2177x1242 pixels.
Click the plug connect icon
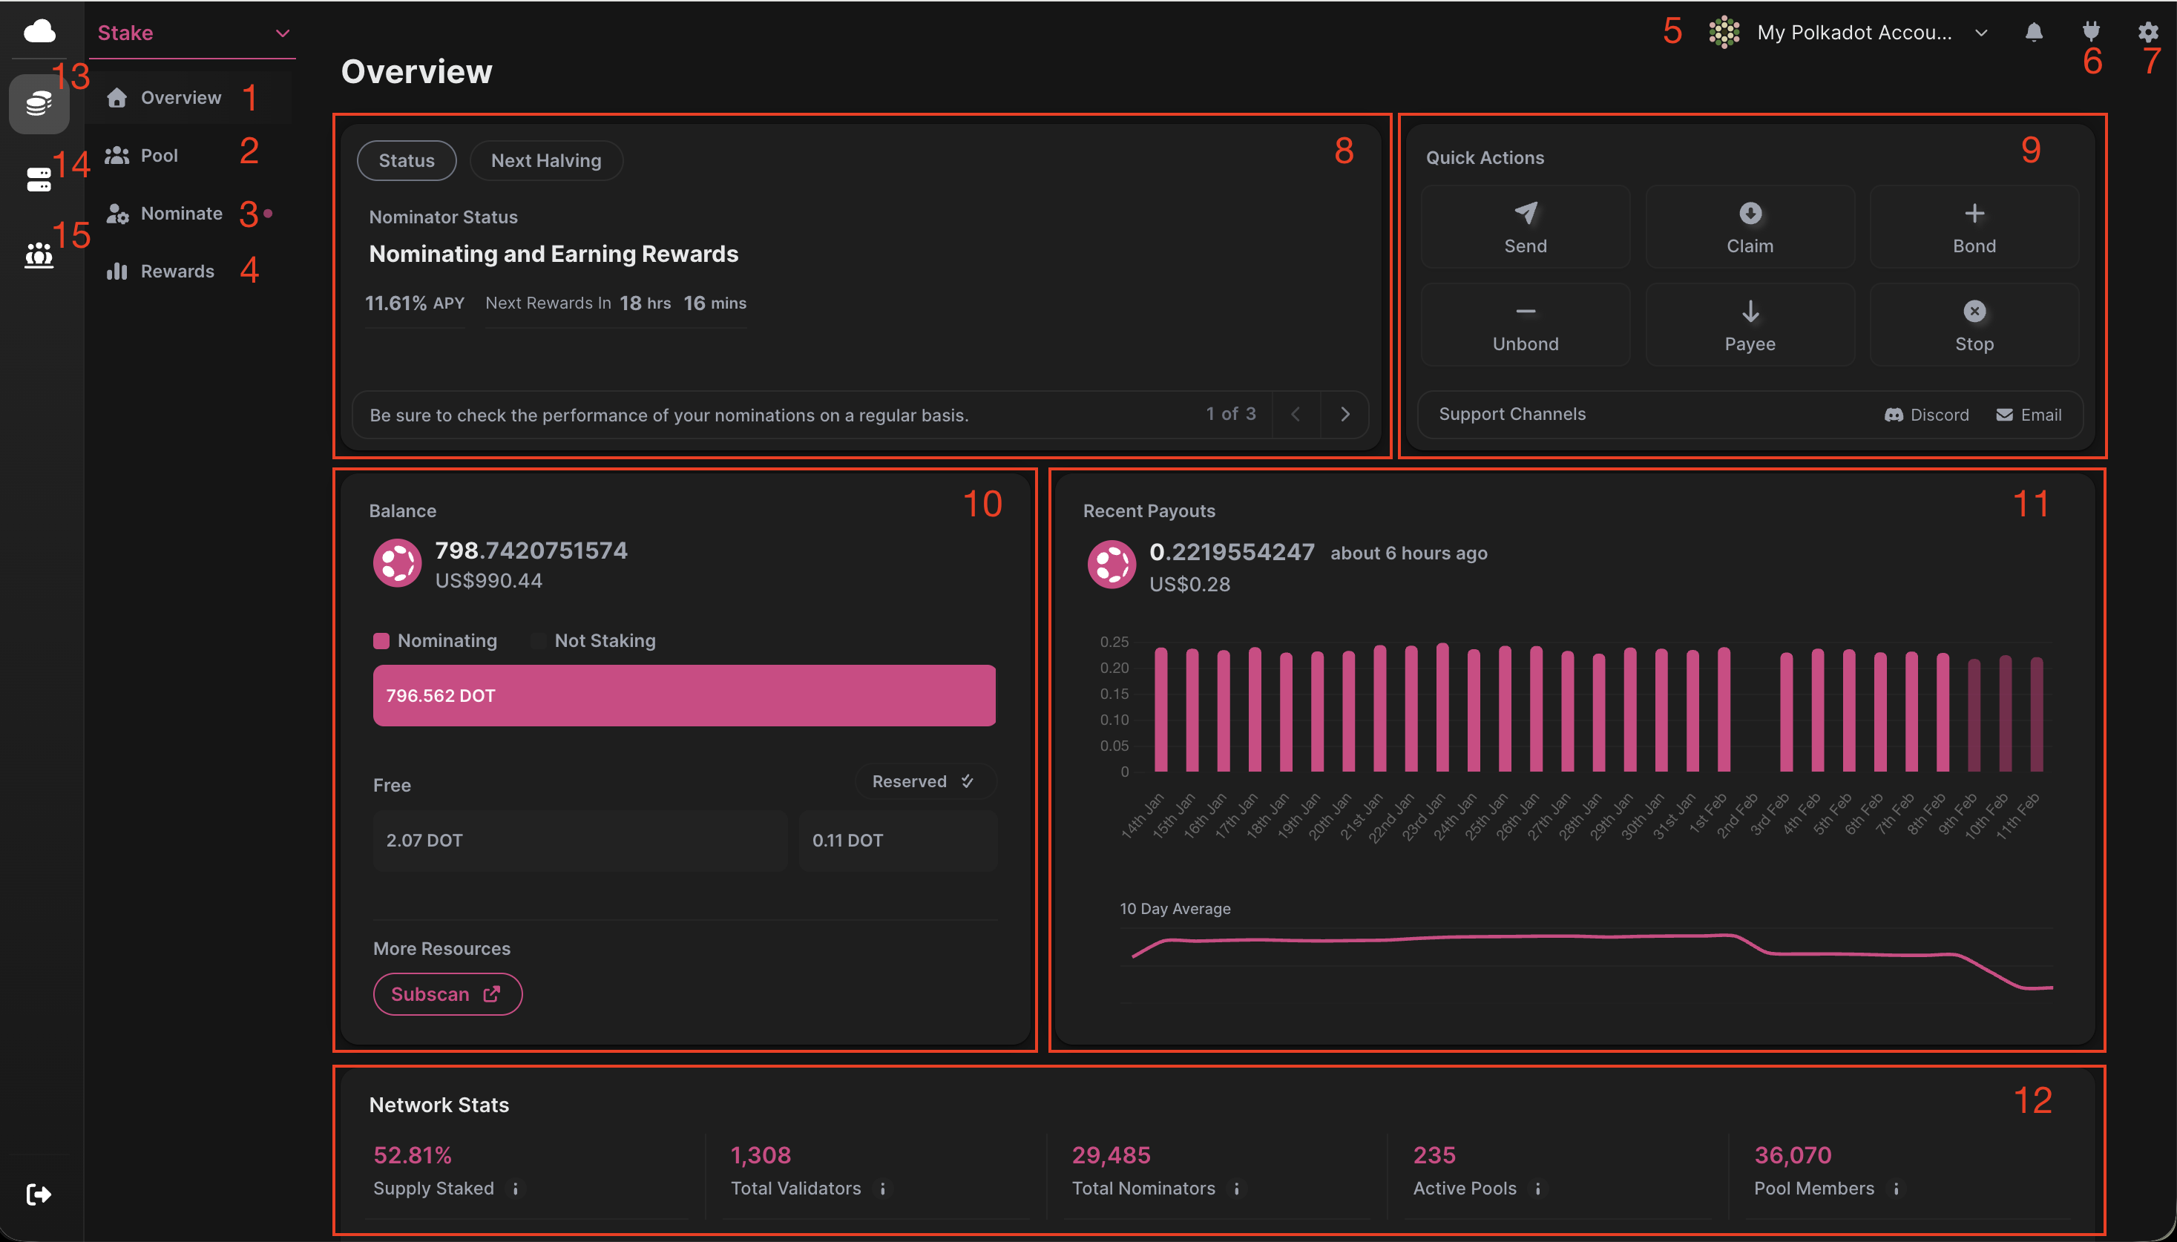tap(2090, 32)
